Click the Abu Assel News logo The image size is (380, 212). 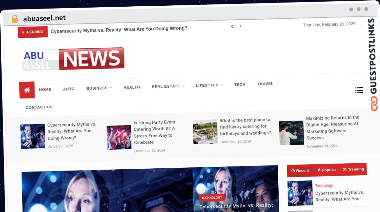(73, 59)
